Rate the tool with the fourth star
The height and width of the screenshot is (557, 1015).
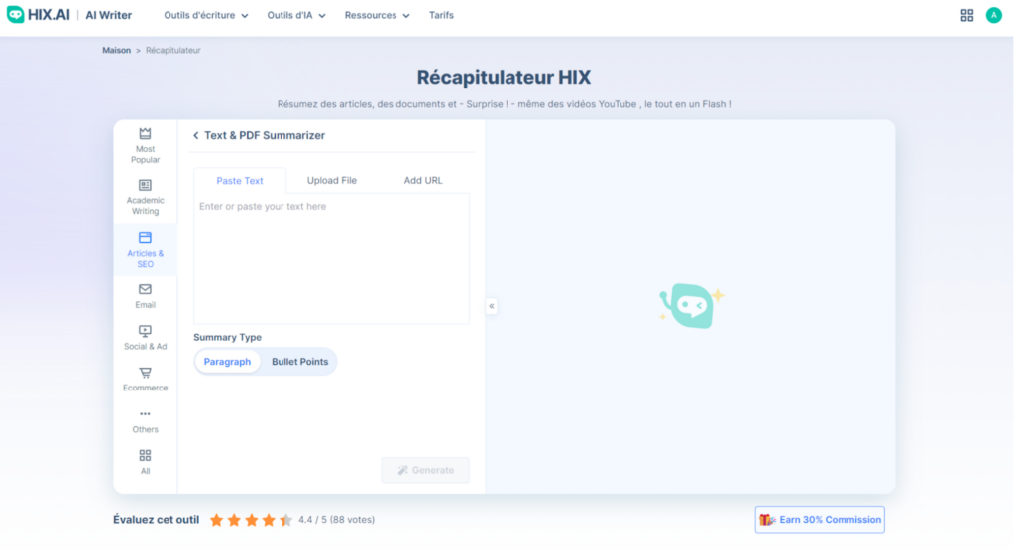pyautogui.click(x=269, y=520)
